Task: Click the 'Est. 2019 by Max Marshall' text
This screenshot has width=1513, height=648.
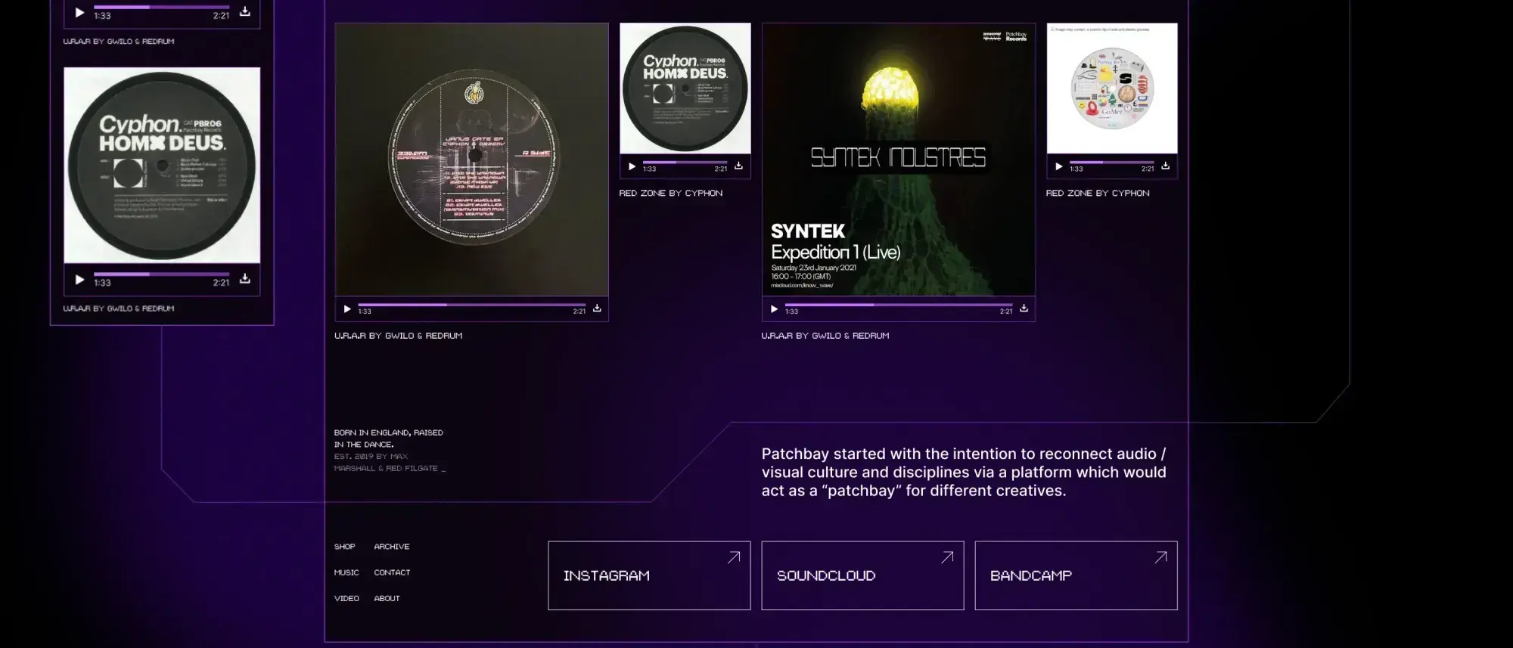Action: coord(390,462)
